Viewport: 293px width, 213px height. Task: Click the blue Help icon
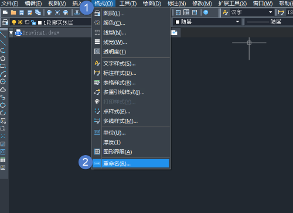tap(206, 12)
